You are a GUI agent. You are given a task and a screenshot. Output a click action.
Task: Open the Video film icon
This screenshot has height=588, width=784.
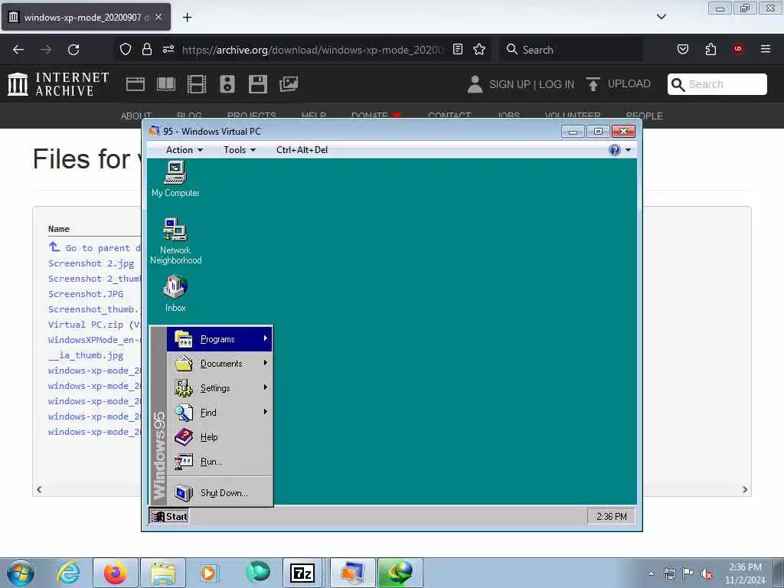(x=197, y=84)
